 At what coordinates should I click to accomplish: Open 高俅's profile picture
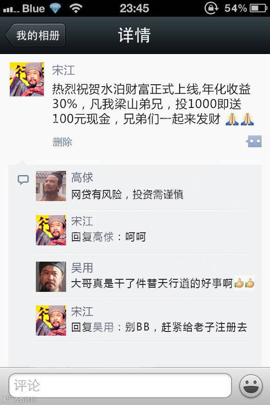click(x=51, y=186)
